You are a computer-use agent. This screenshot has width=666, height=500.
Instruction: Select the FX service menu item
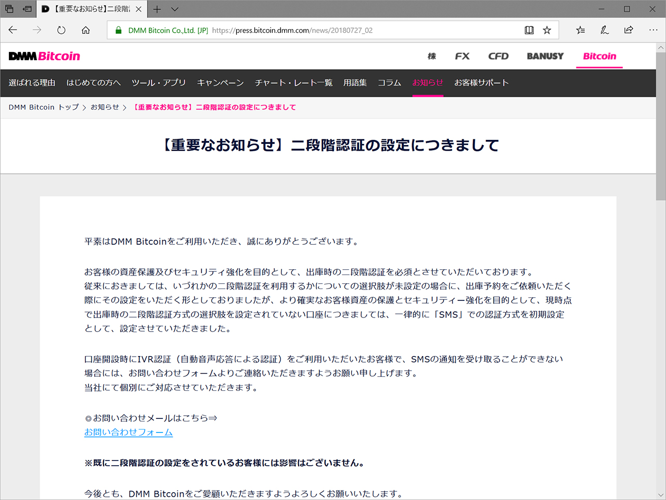(x=462, y=56)
